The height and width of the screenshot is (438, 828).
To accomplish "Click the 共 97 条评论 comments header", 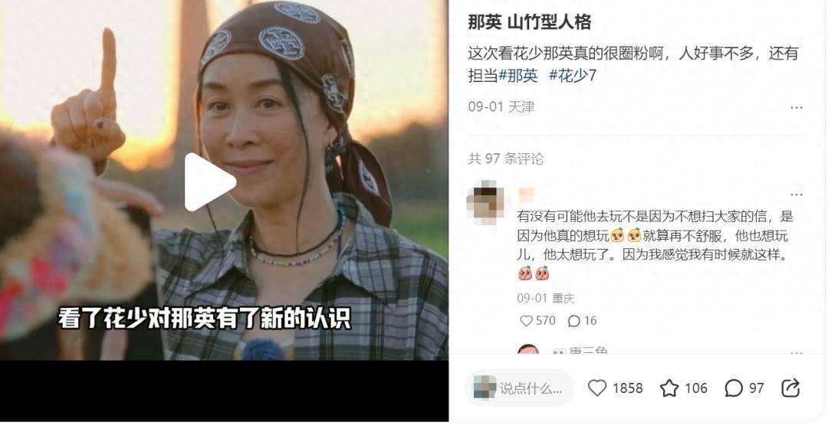I will coord(505,159).
